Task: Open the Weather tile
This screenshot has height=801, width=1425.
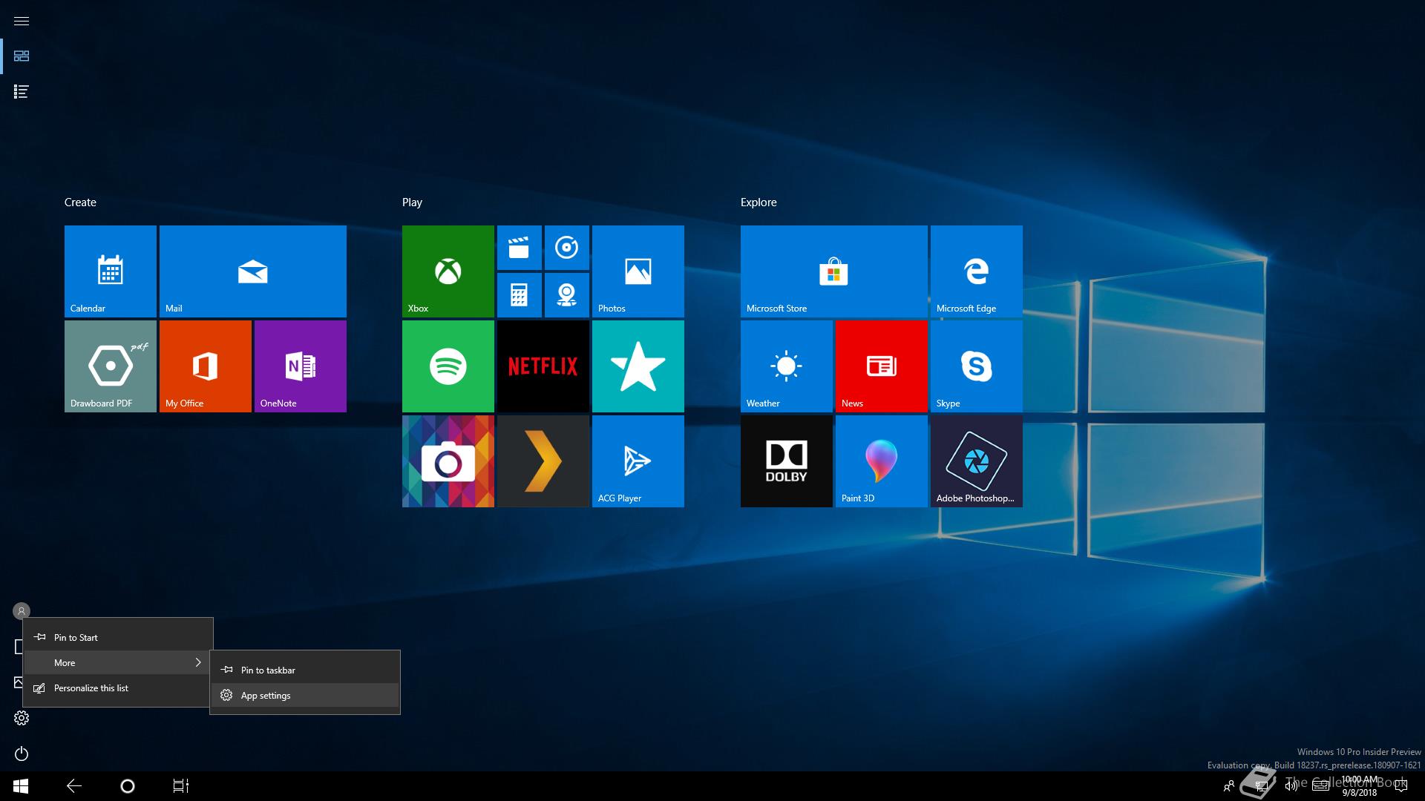Action: point(787,366)
